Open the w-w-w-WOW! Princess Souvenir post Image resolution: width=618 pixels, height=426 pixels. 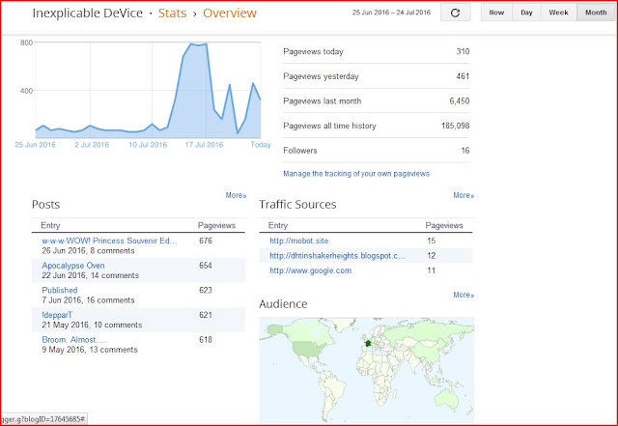(x=109, y=241)
